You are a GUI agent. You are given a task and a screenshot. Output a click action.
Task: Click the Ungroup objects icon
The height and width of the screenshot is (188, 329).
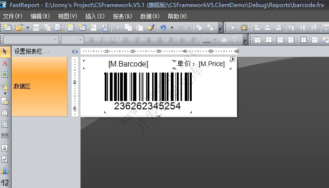click(x=210, y=27)
